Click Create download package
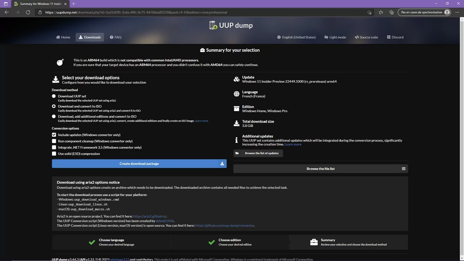Viewport: 464px width, 261px height. 139,163
